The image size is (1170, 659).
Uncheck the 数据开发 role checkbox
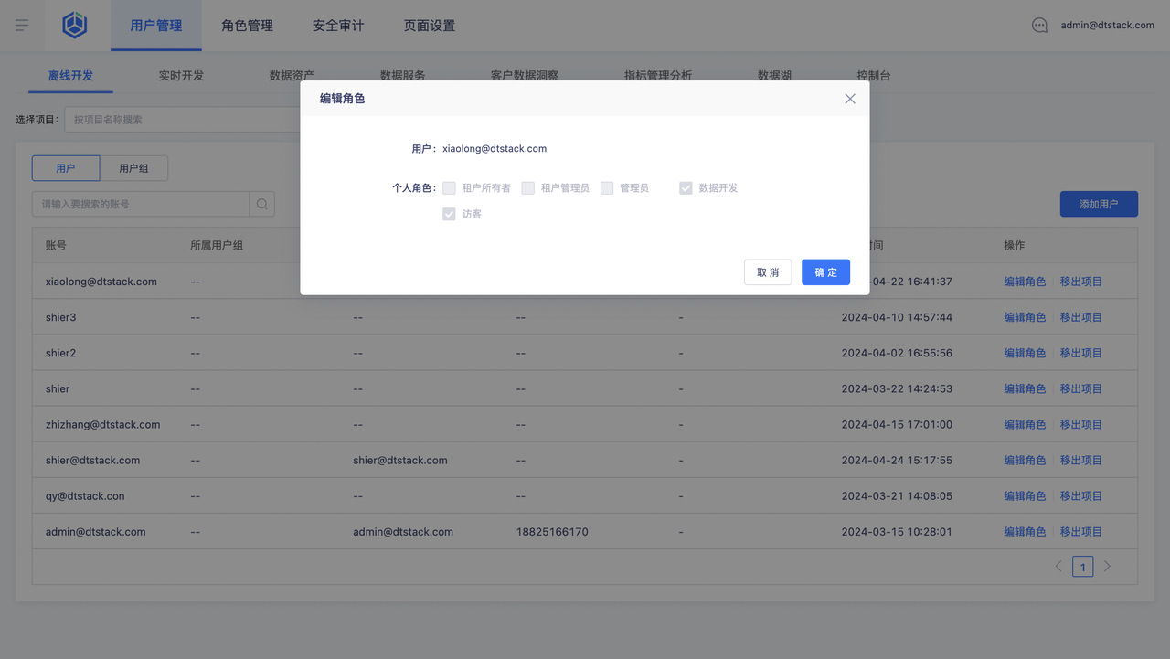[686, 188]
